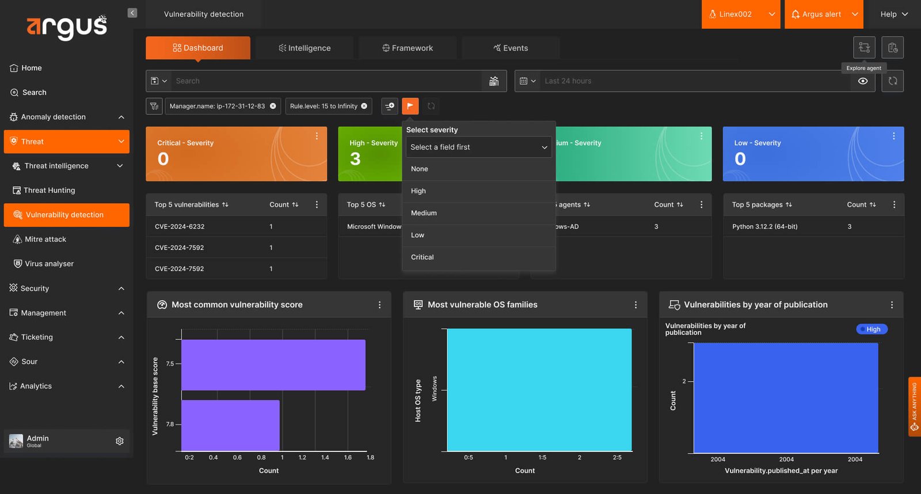921x494 pixels.
Task: Click the orange flag severity icon
Action: (410, 106)
